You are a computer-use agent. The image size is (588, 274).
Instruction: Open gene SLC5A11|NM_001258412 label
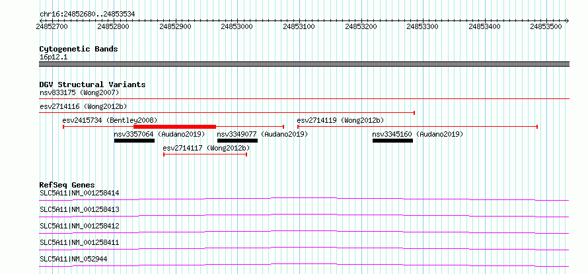click(79, 226)
